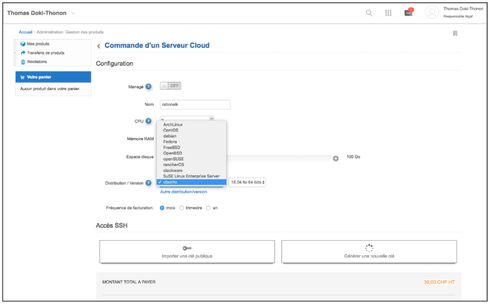490x305 pixels.
Task: Click the help icon next to CPU
Action: (x=148, y=121)
